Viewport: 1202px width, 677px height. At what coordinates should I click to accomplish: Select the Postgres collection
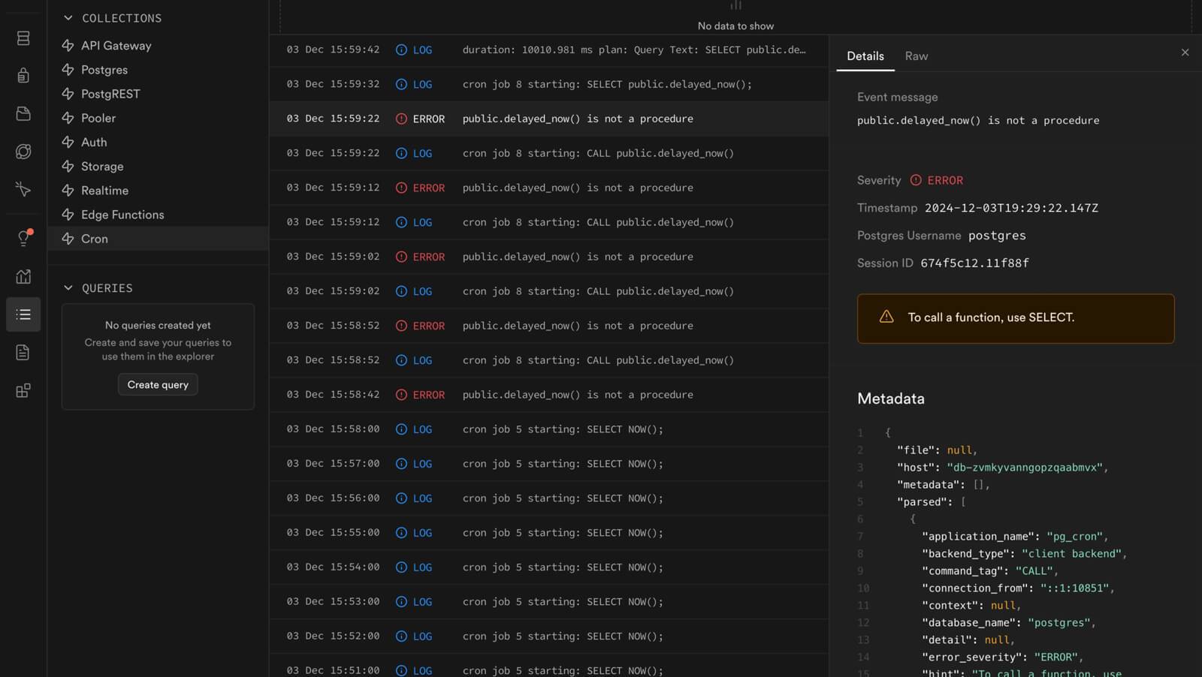coord(104,69)
